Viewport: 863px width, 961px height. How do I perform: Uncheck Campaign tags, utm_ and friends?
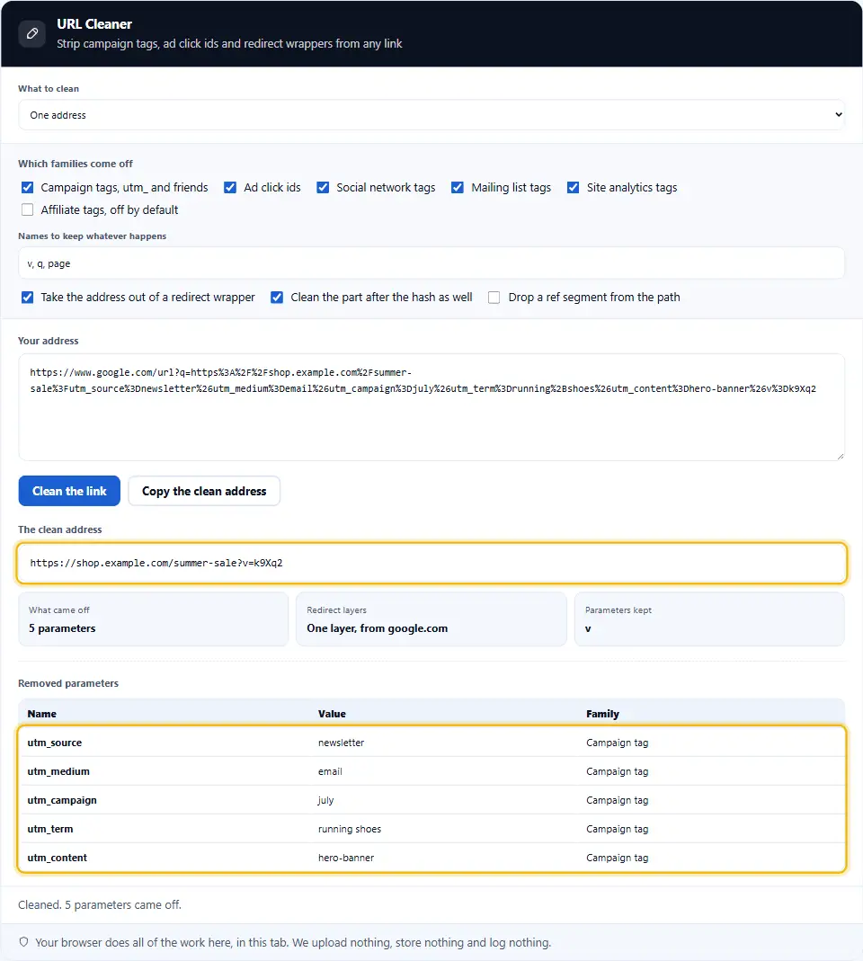pyautogui.click(x=28, y=188)
